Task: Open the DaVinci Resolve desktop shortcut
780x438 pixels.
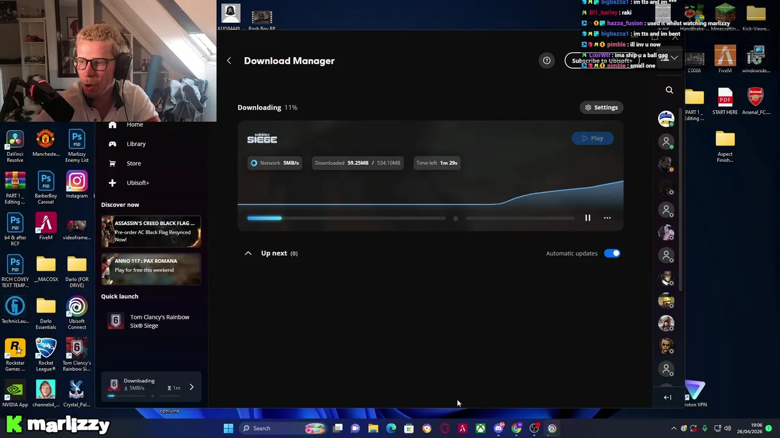Action: pos(15,146)
